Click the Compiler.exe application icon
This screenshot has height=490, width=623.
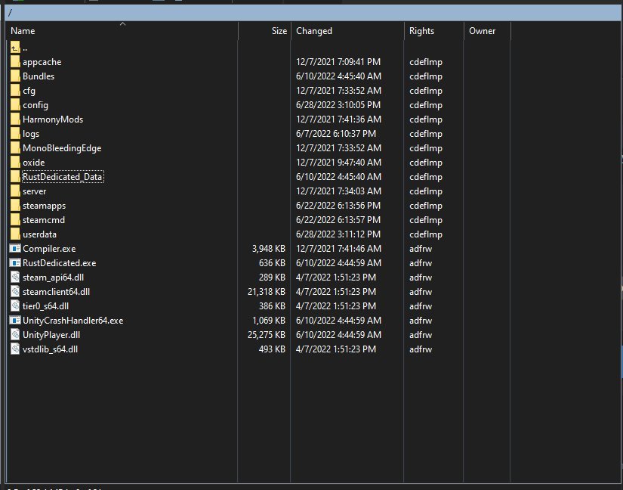[x=15, y=249]
